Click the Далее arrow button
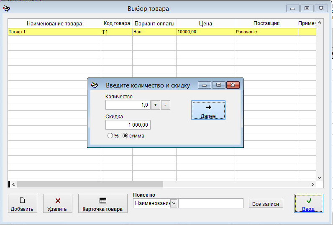The image size is (333, 225). pos(208,110)
